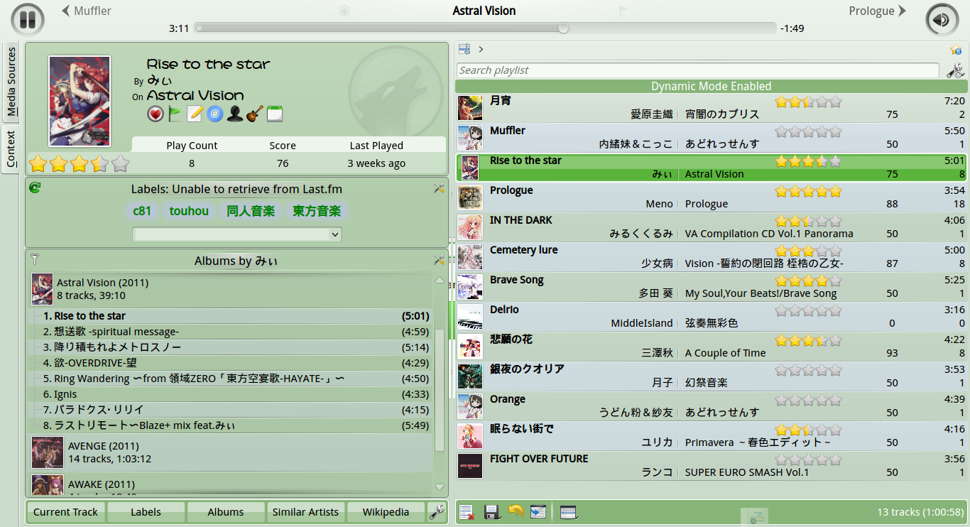The height and width of the screenshot is (527, 970).
Task: Select Brave Song playlist track
Action: coord(712,287)
